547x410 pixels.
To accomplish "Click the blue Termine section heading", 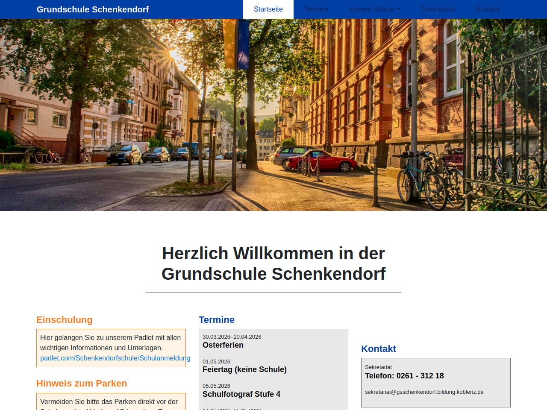I will (217, 320).
